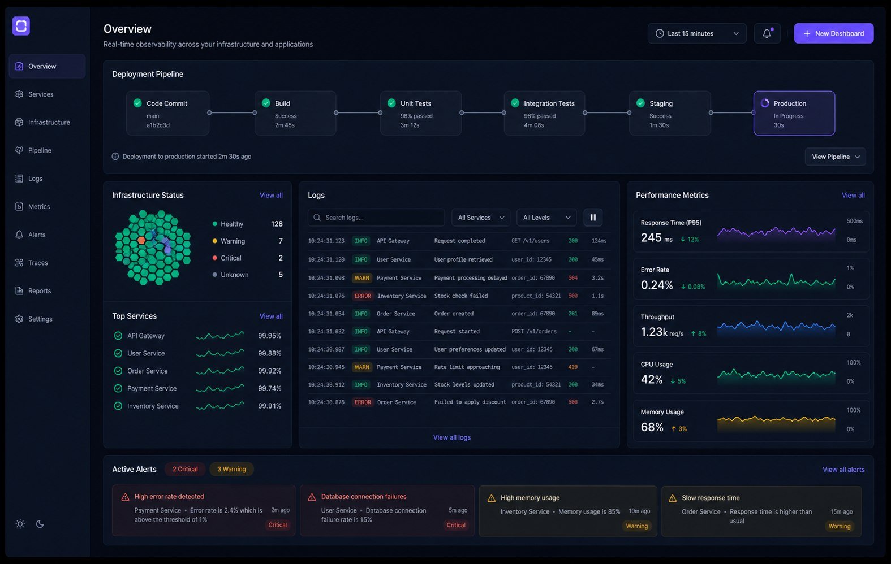This screenshot has width=891, height=564.
Task: Click View all alerts link
Action: click(843, 470)
